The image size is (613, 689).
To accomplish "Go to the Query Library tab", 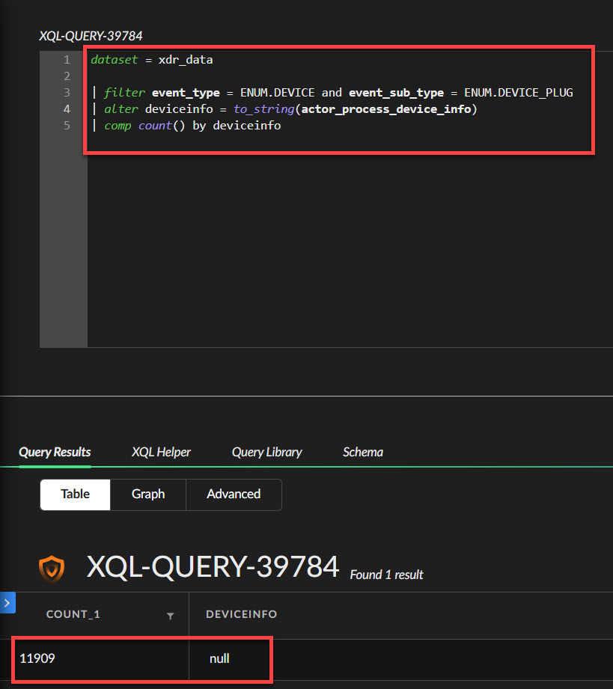I will (x=266, y=452).
